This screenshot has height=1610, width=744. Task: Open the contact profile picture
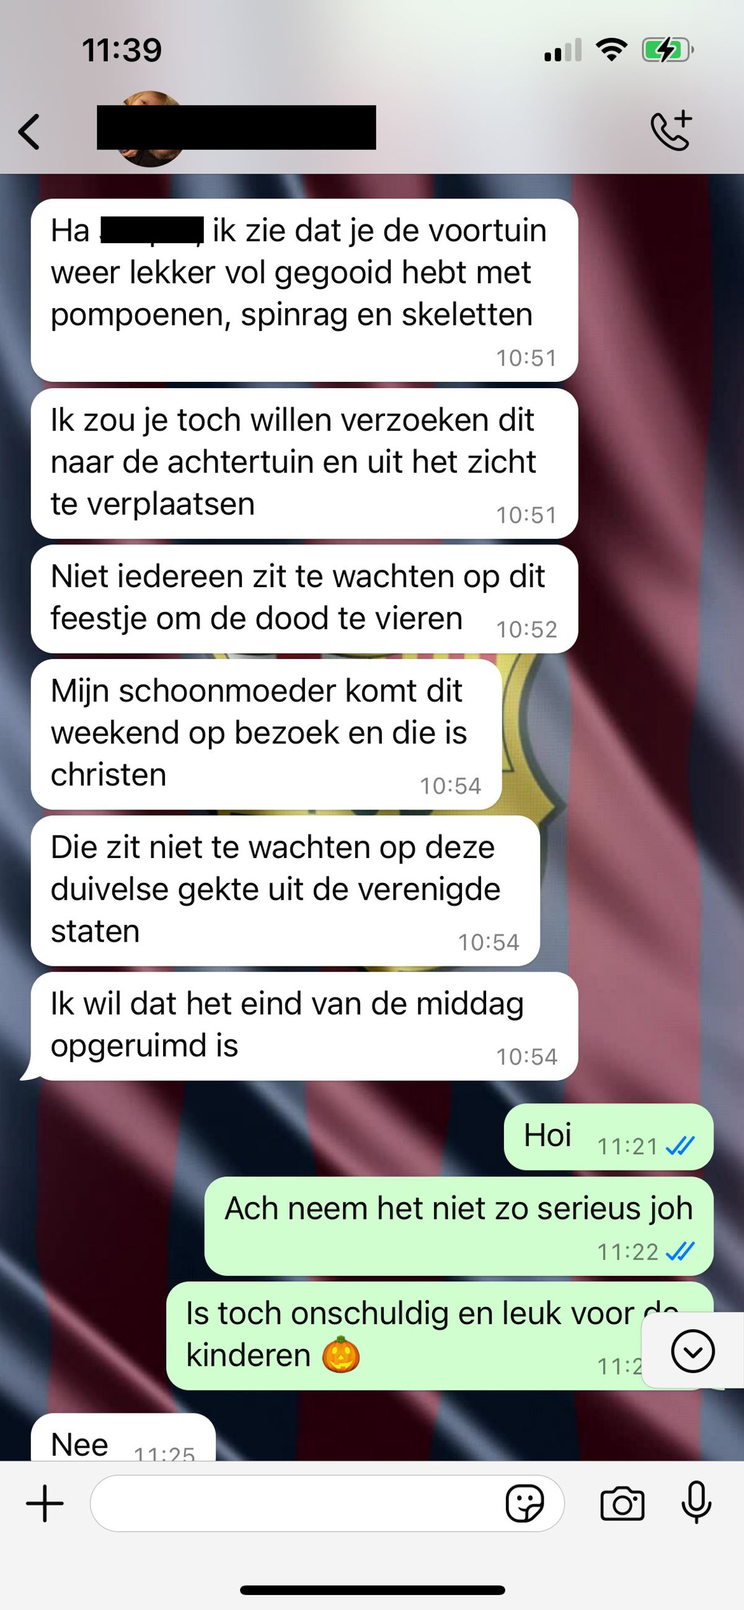click(x=150, y=129)
